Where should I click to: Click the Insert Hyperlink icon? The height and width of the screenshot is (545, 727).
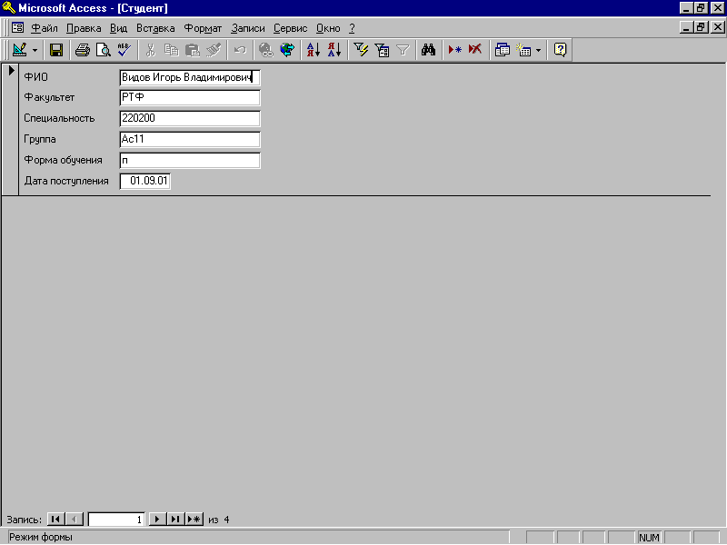266,50
